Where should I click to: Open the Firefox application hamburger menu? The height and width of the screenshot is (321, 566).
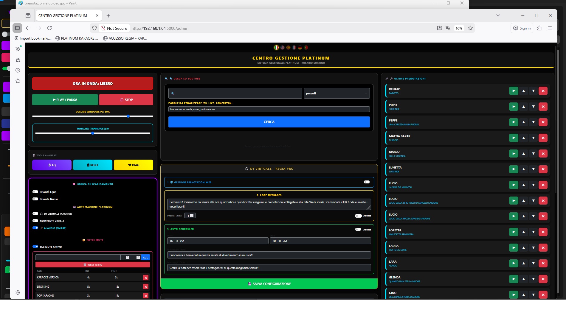coord(550,28)
